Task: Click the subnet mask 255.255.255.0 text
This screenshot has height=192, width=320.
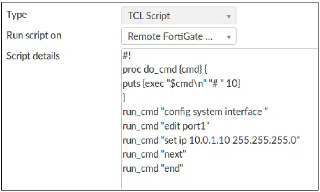Action: click(x=265, y=140)
